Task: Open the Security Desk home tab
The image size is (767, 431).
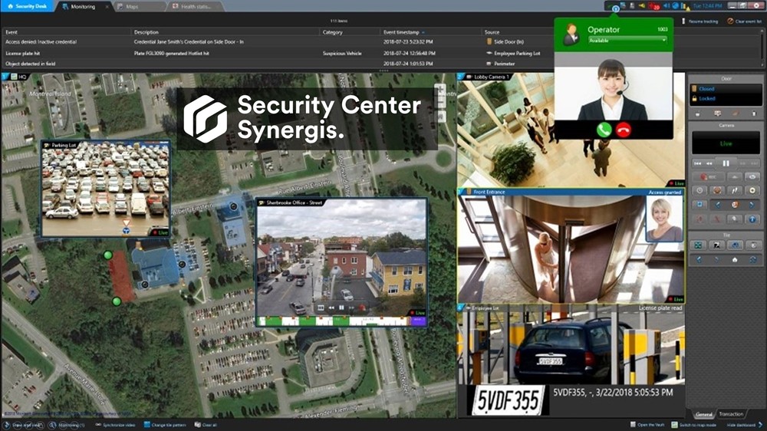Action: (x=27, y=6)
